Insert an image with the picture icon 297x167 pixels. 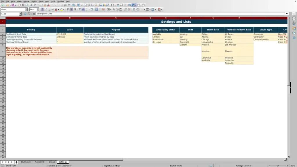[101, 5]
